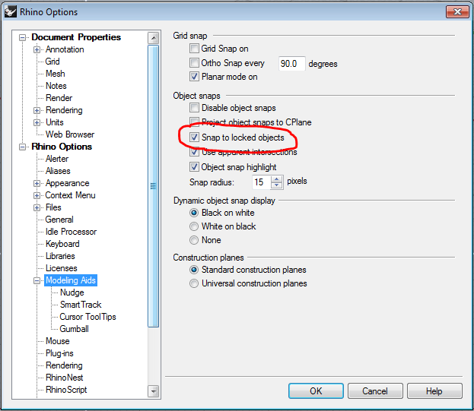Open Gumball settings
The height and width of the screenshot is (411, 474).
tap(74, 329)
